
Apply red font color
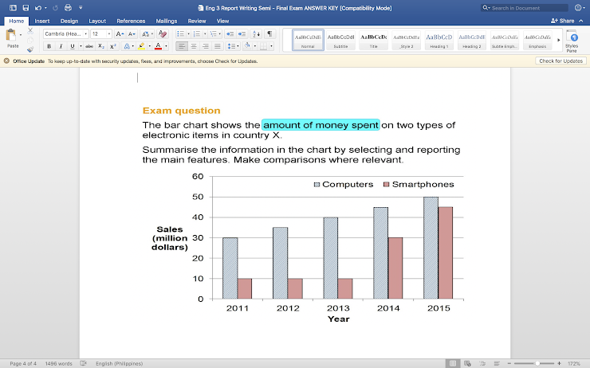coord(158,46)
